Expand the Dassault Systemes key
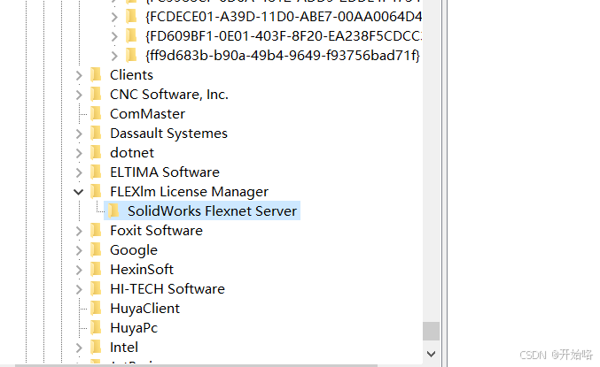The image size is (600, 367). click(79, 134)
